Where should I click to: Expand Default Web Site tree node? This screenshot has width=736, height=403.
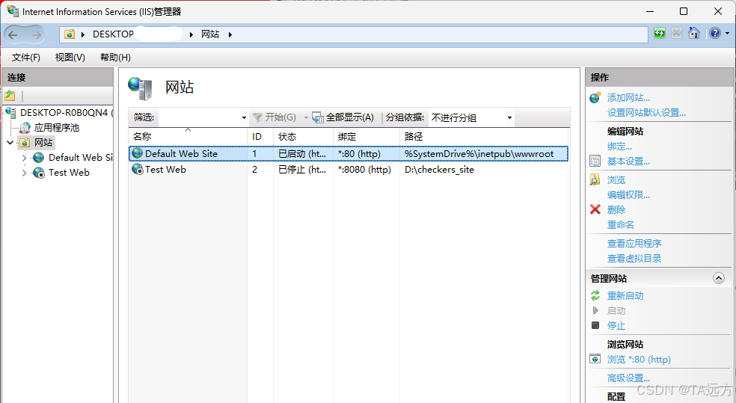[25, 158]
